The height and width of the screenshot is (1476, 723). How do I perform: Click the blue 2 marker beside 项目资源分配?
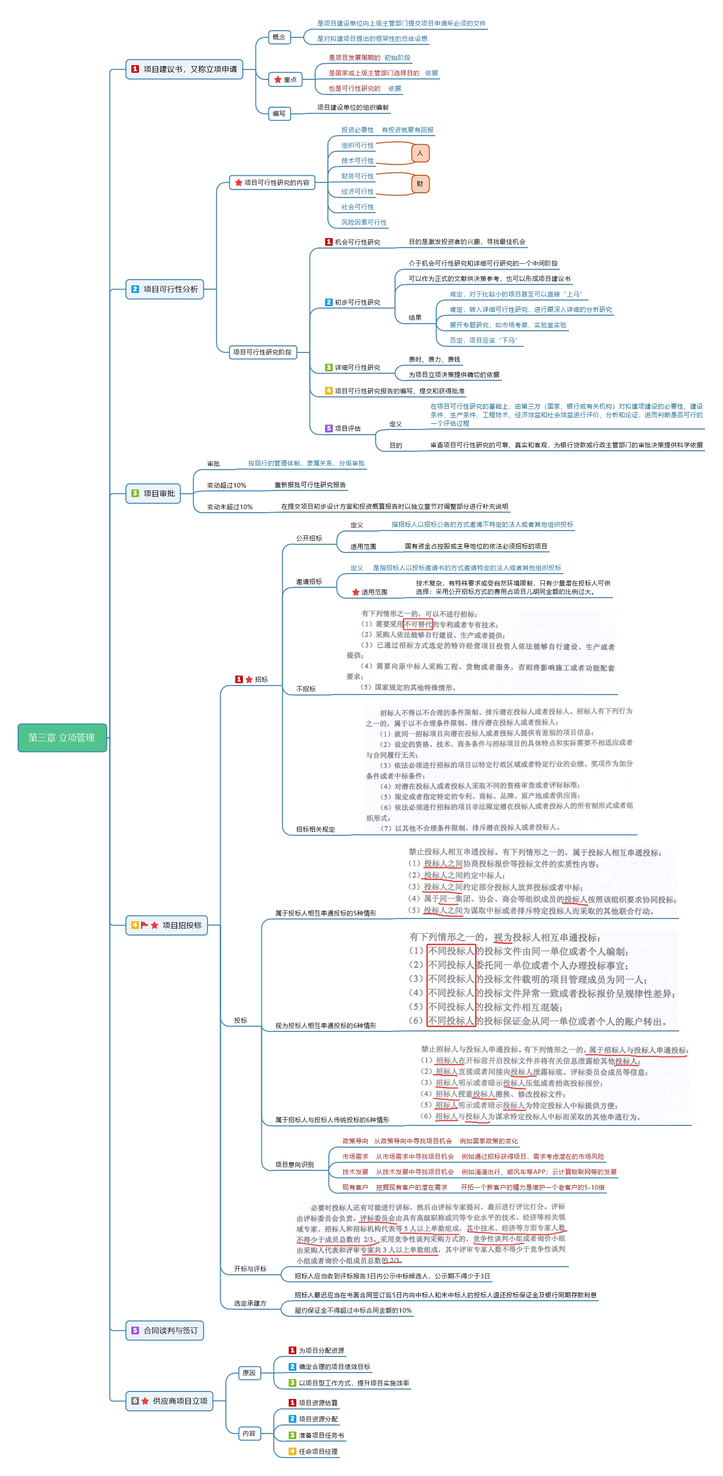292,1419
